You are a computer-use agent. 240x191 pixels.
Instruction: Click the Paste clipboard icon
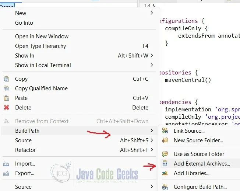(6, 98)
